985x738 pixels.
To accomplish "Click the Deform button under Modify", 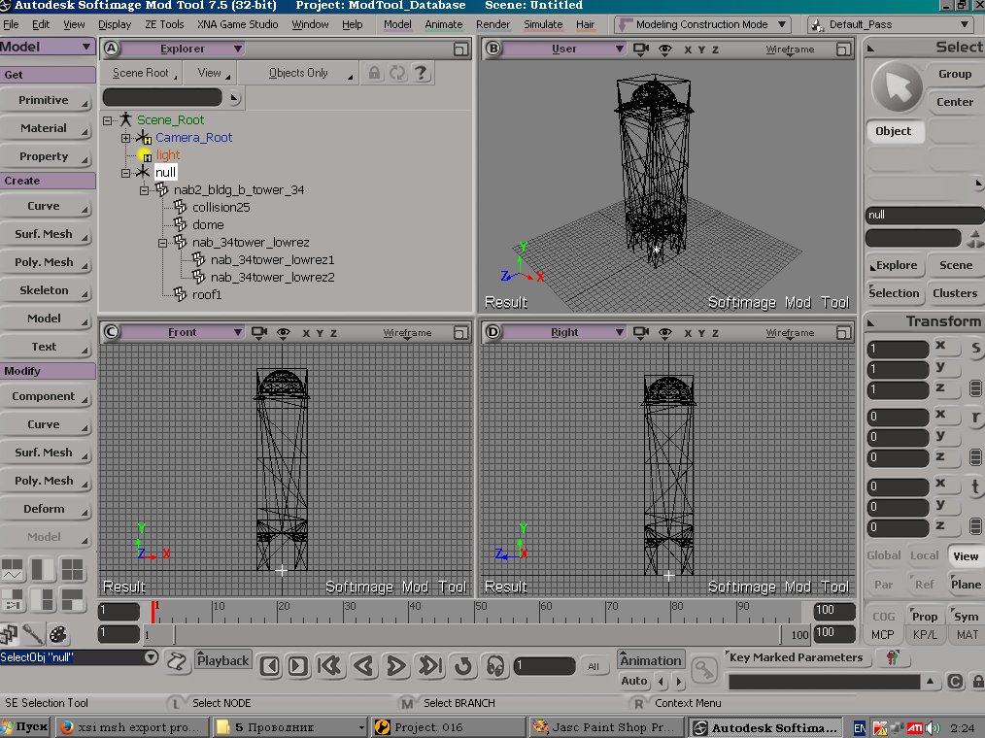I will [46, 509].
